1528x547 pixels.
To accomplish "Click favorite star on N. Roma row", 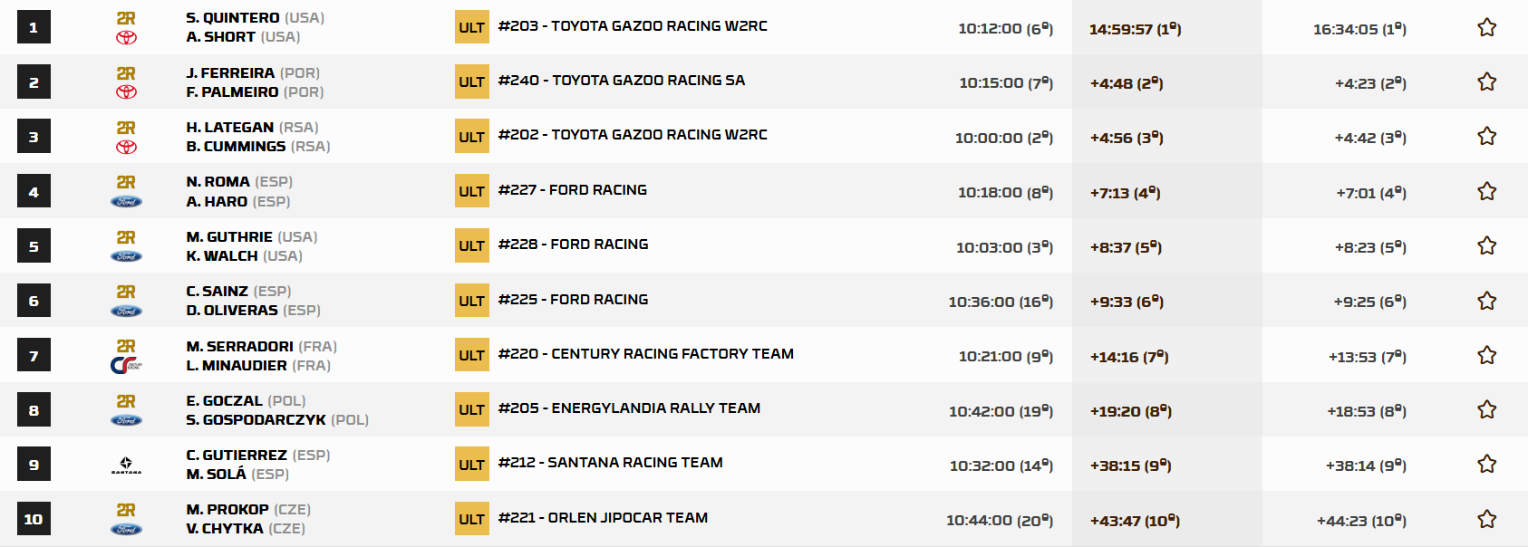I will tap(1486, 191).
